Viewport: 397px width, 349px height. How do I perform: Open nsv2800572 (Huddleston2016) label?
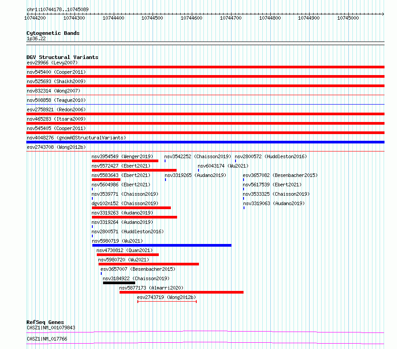pos(271,156)
